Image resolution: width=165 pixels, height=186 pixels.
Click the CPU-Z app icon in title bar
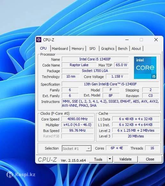point(39,40)
